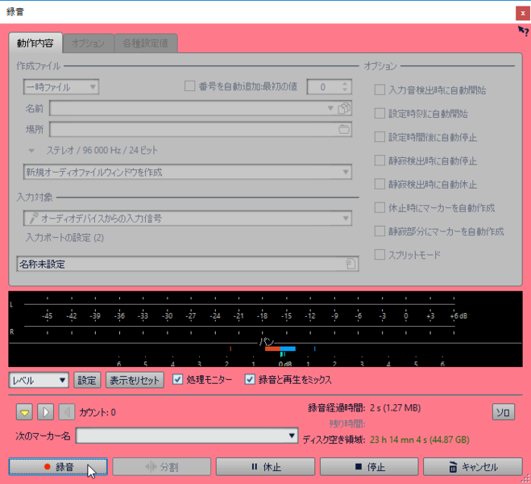This screenshot has width=531, height=484.
Task: Decrease the 最初の値 number stepper
Action: 345,90
